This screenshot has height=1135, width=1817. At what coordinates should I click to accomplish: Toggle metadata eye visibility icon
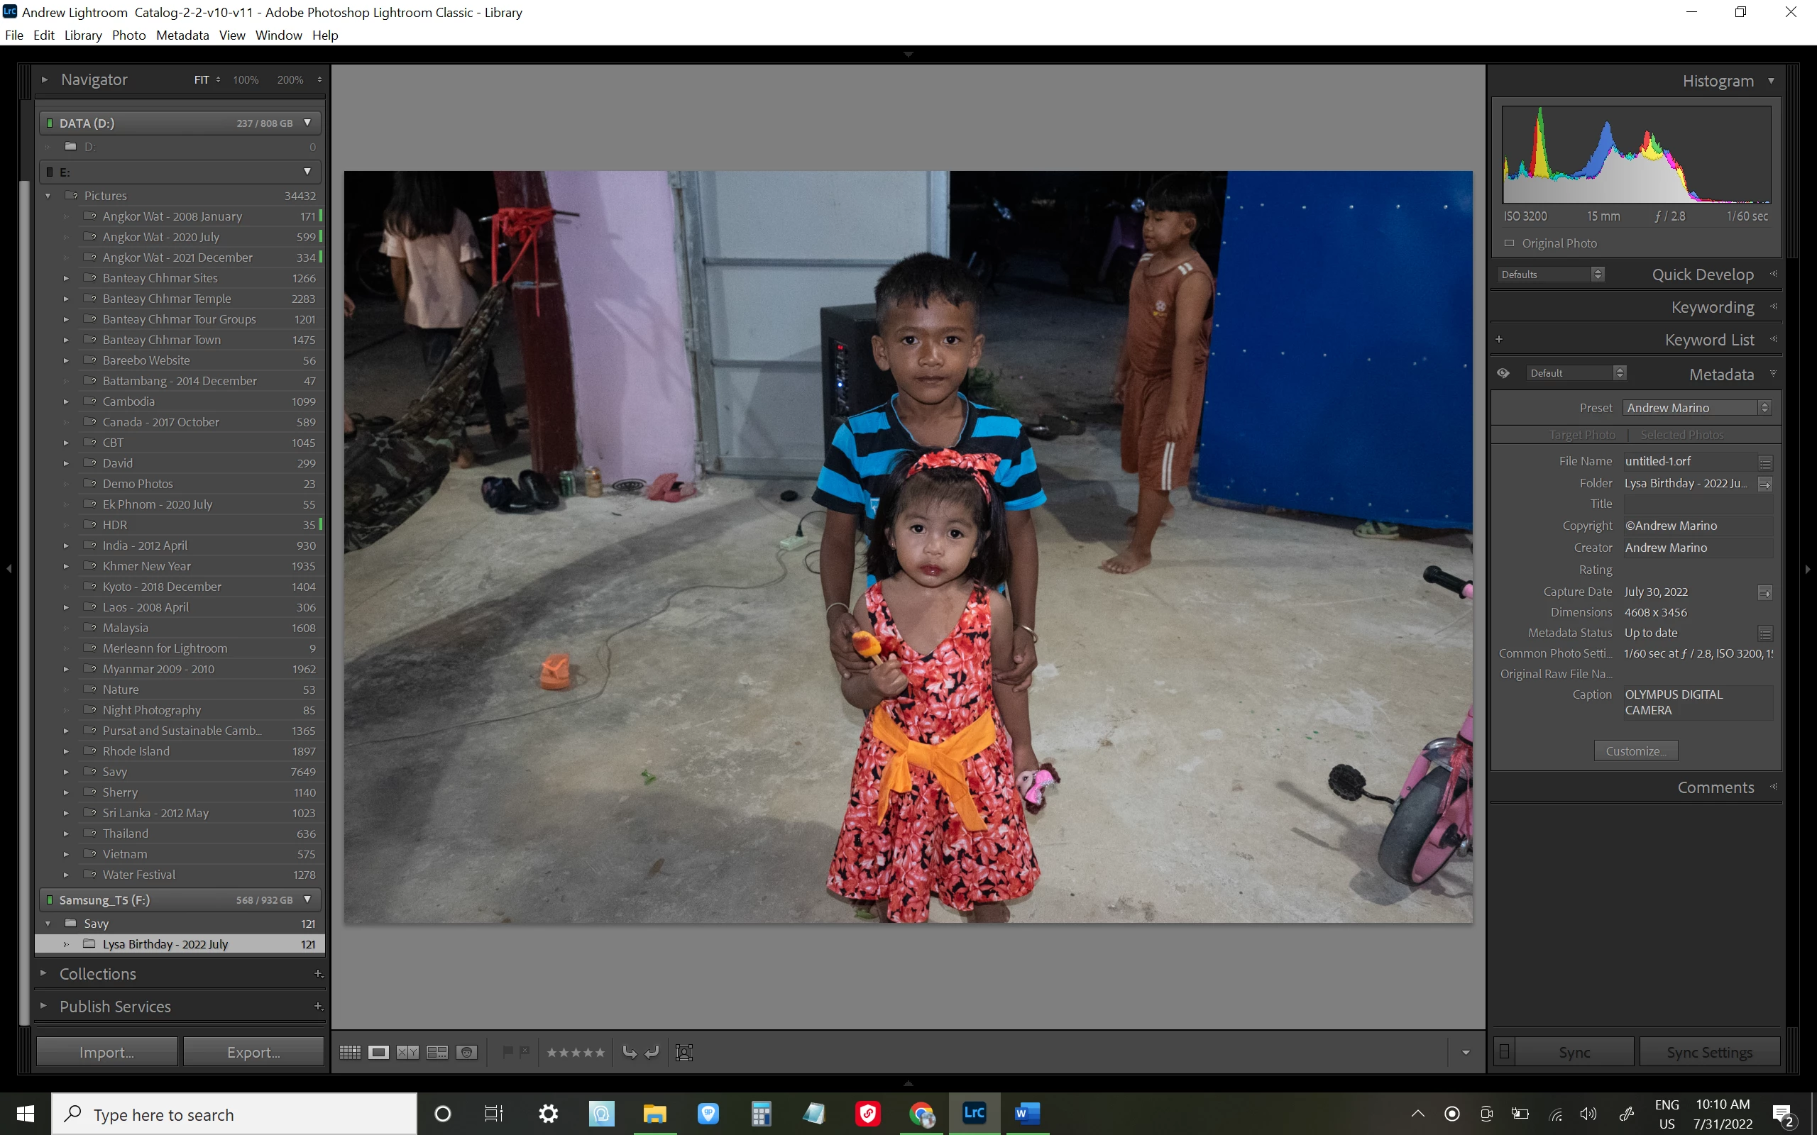[x=1503, y=373]
